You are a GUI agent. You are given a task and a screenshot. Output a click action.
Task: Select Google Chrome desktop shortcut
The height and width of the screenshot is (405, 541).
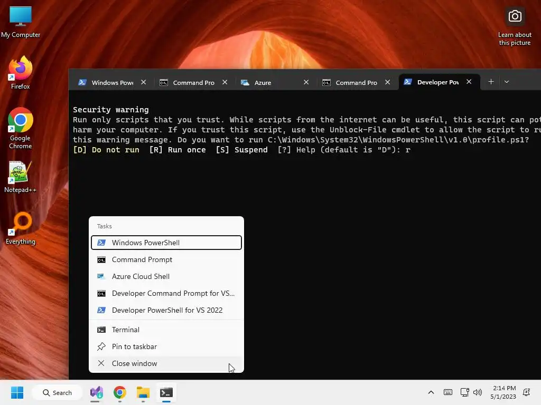click(x=21, y=129)
